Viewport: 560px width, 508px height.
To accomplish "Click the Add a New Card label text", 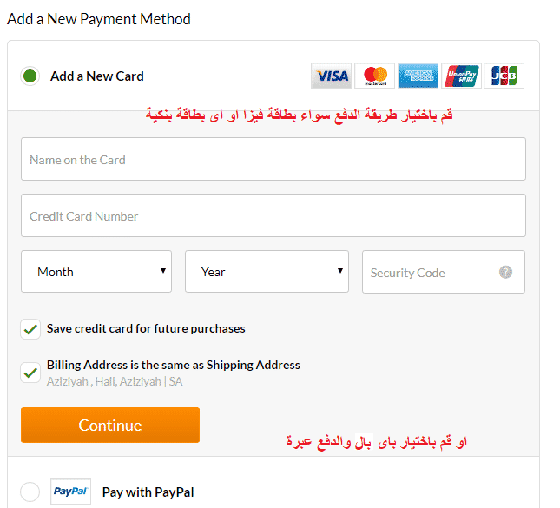I will pos(96,76).
